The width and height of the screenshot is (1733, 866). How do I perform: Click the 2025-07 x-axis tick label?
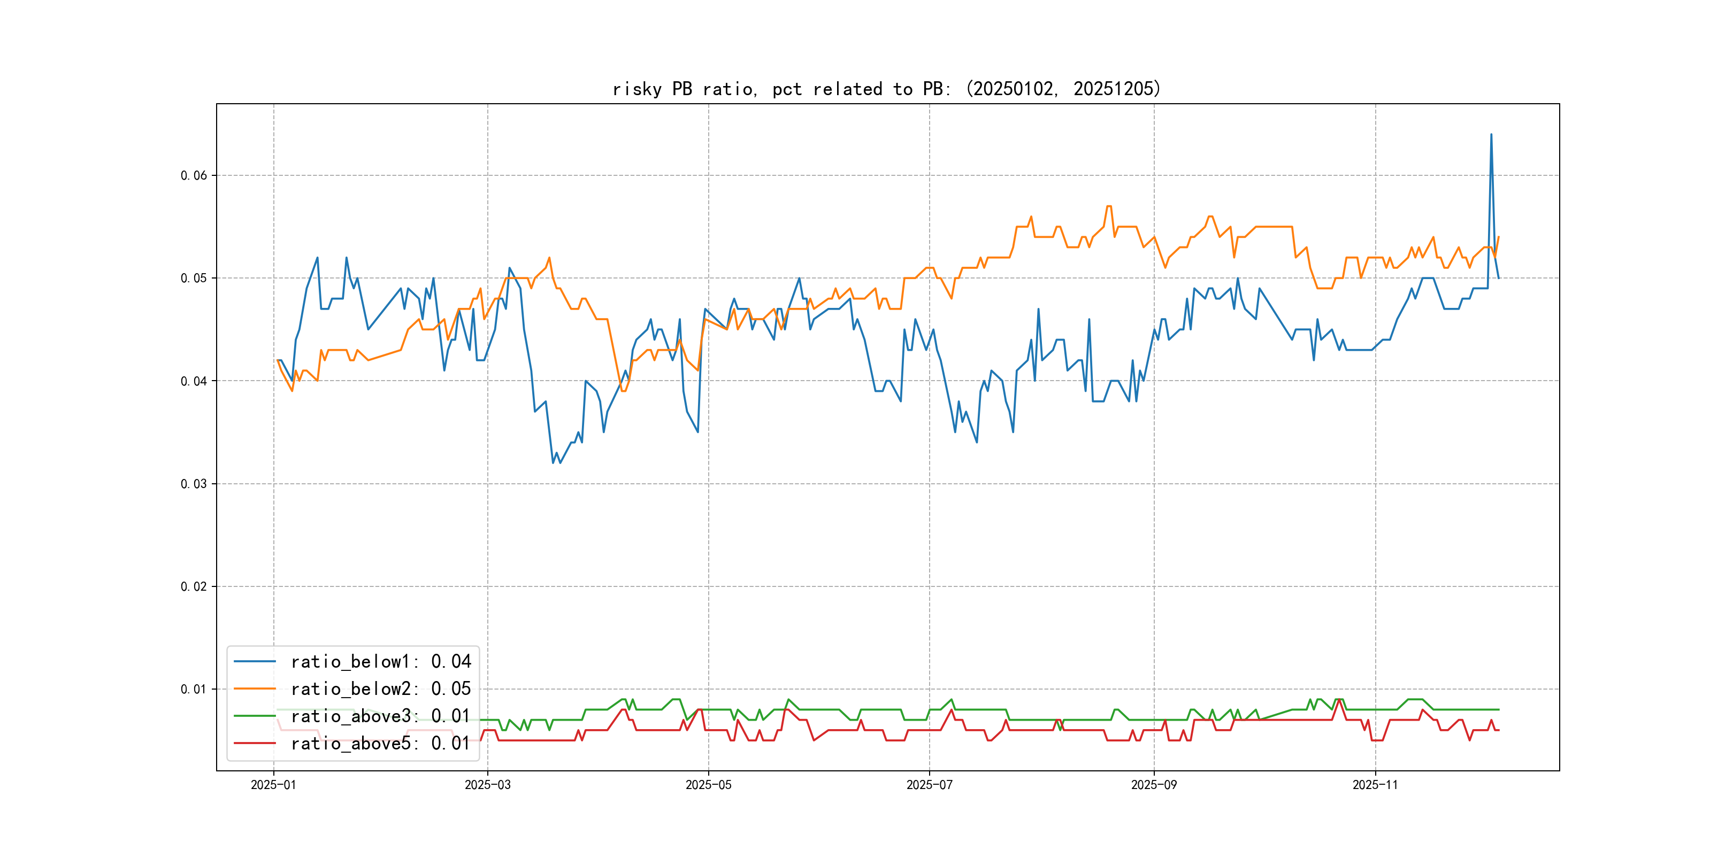click(929, 785)
